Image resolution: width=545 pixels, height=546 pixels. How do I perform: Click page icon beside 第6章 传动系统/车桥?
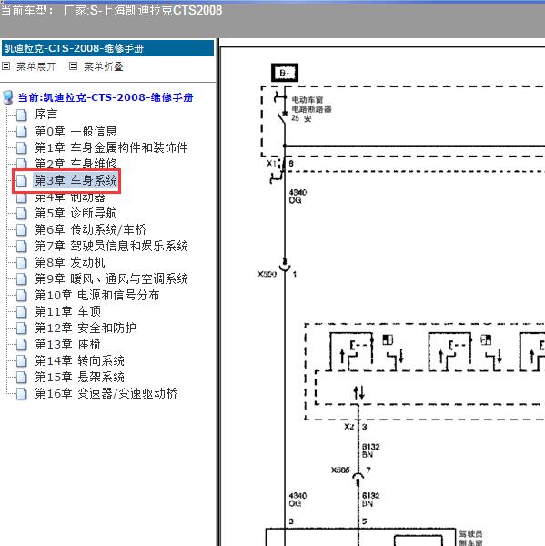[22, 229]
